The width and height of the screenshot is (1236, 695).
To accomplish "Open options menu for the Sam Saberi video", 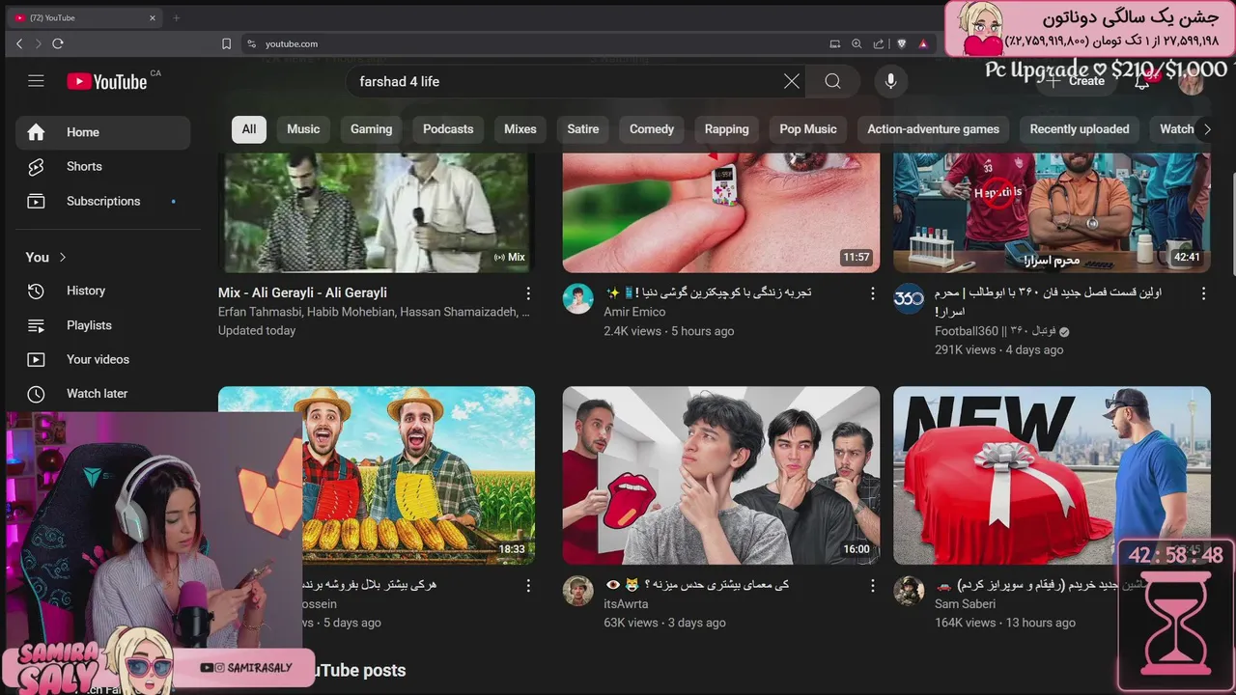I will click(x=1203, y=586).
